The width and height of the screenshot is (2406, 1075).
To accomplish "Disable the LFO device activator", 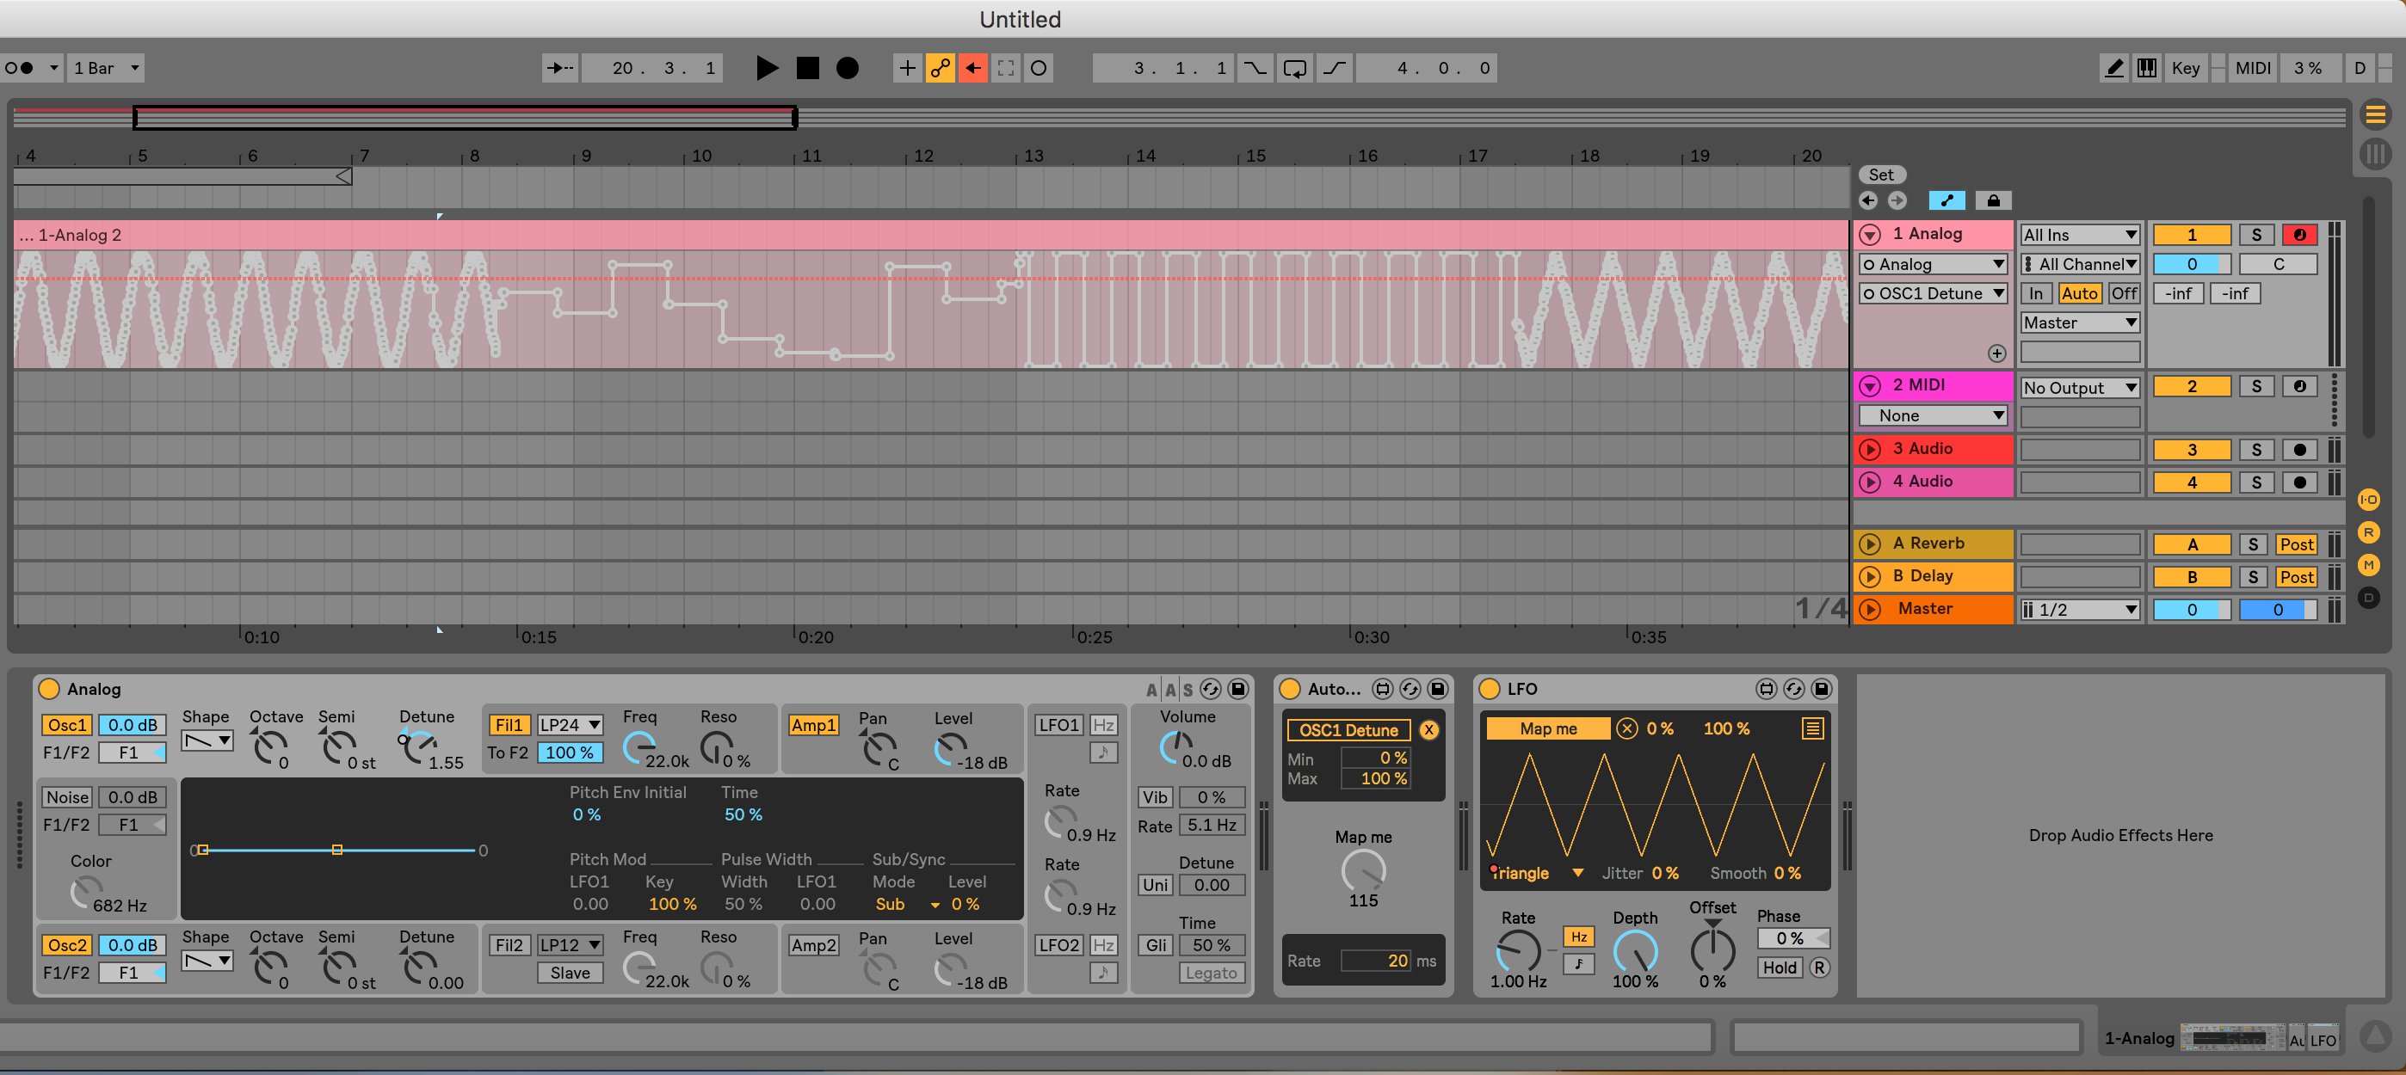I will pyautogui.click(x=1490, y=689).
